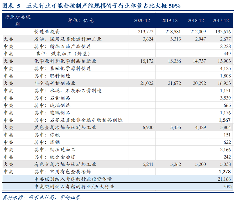The height and width of the screenshot is (201, 235).
Task: Click the table title 图表 5
Action: click(11, 6)
